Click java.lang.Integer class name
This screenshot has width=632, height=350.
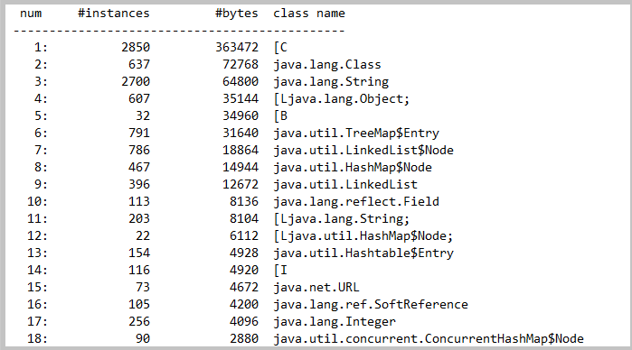tap(335, 321)
